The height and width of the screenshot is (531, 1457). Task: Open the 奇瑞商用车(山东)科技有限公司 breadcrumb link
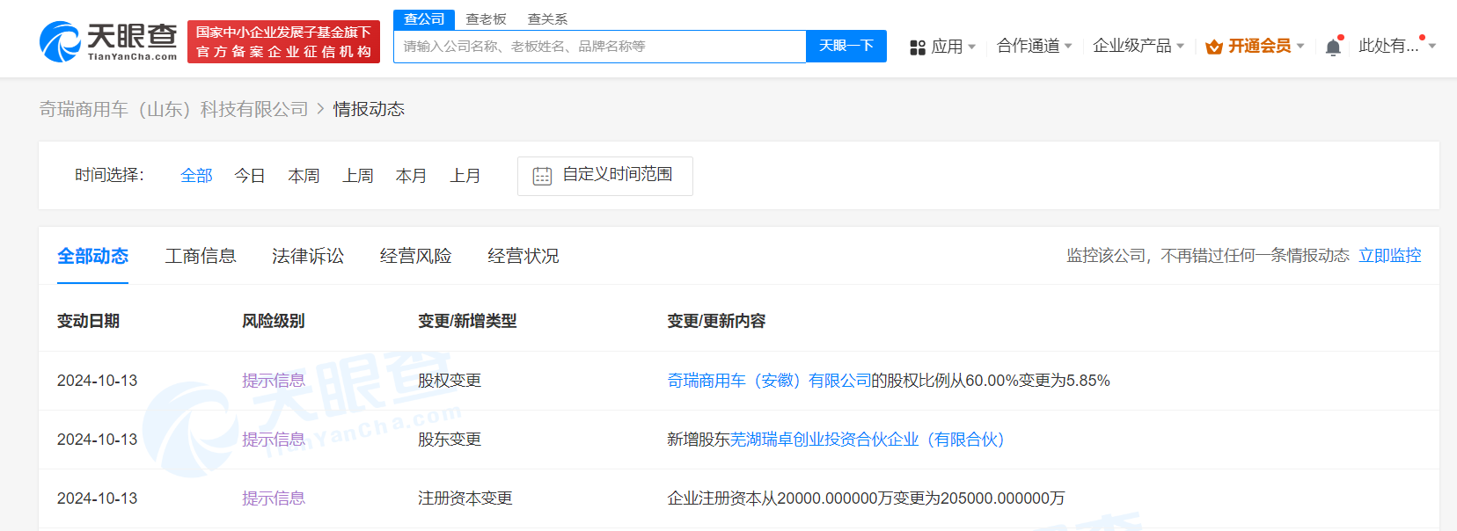pos(174,109)
